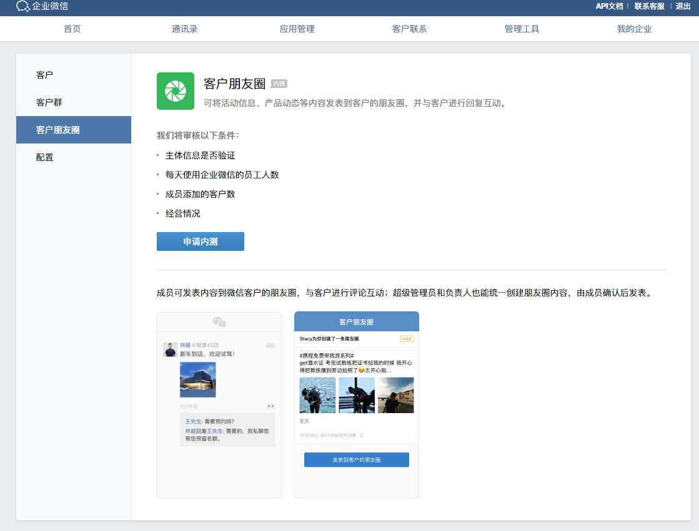The width and height of the screenshot is (699, 531).
Task: Go to 客户联系 tab
Action: (x=409, y=29)
